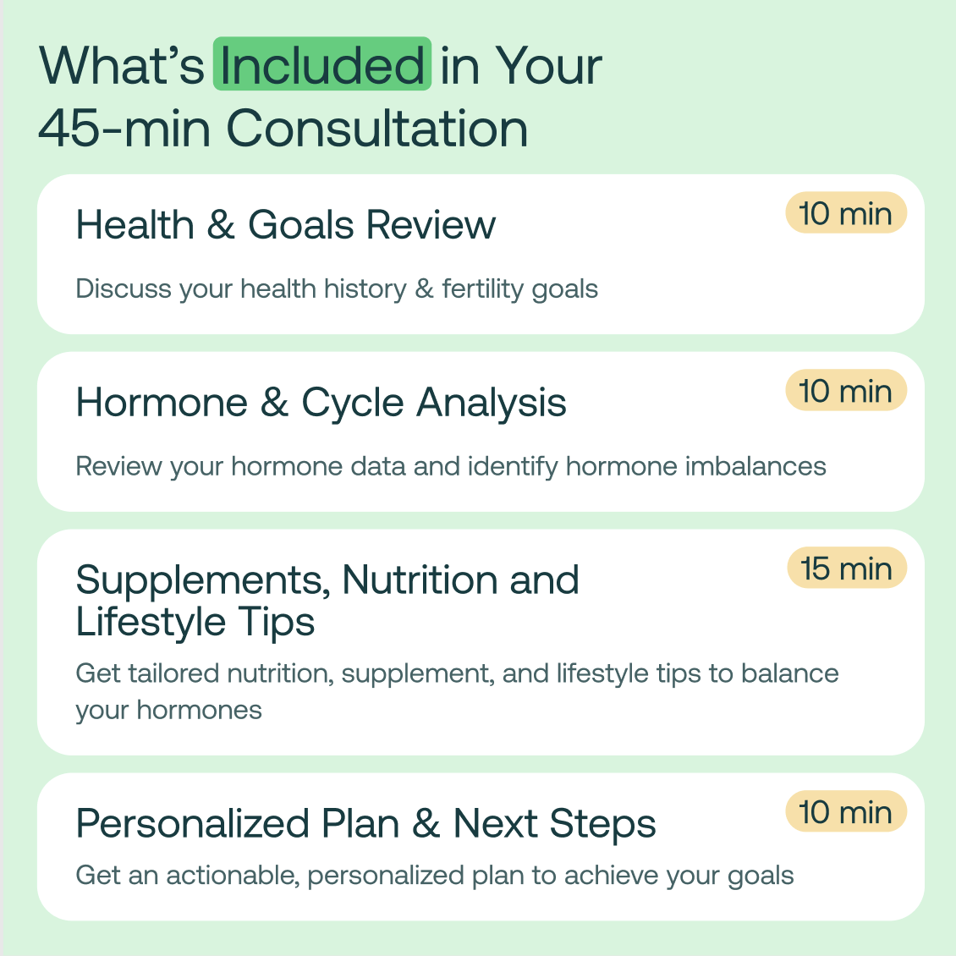Click 'Review your hormone data' description text
Image resolution: width=956 pixels, height=956 pixels.
[450, 467]
